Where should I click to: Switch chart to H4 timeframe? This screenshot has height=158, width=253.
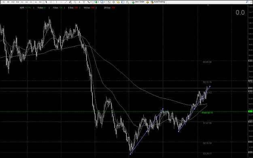click(x=26, y=2)
